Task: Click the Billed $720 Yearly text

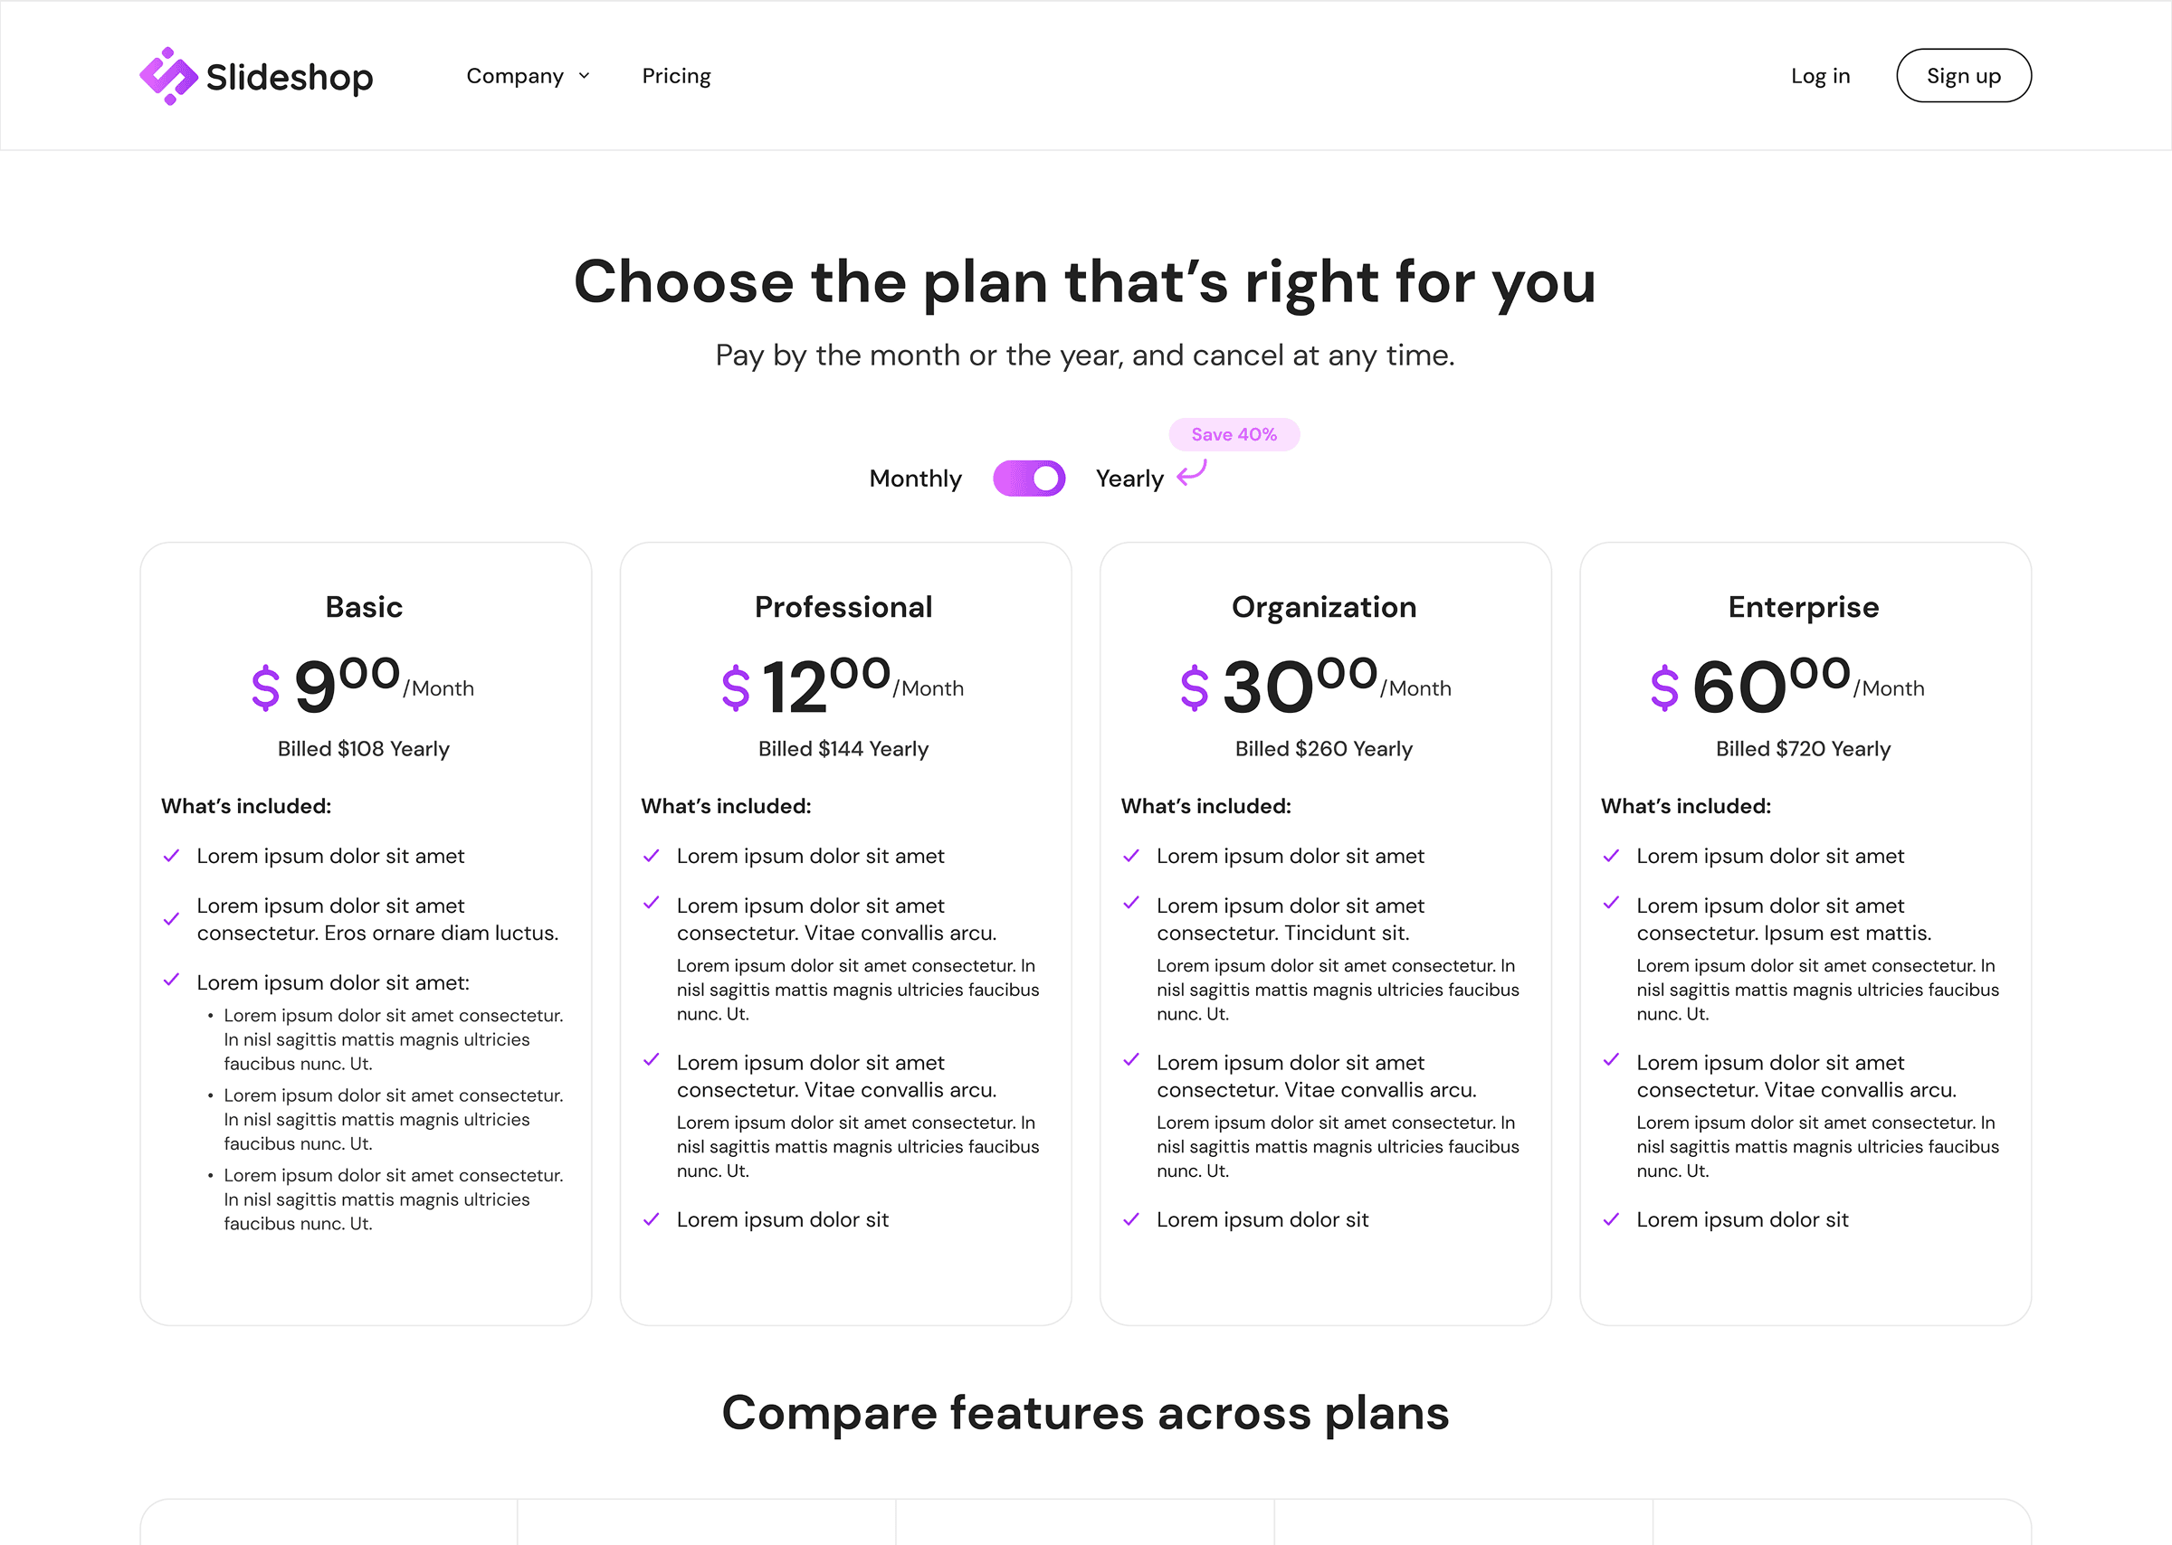Action: 1804,749
